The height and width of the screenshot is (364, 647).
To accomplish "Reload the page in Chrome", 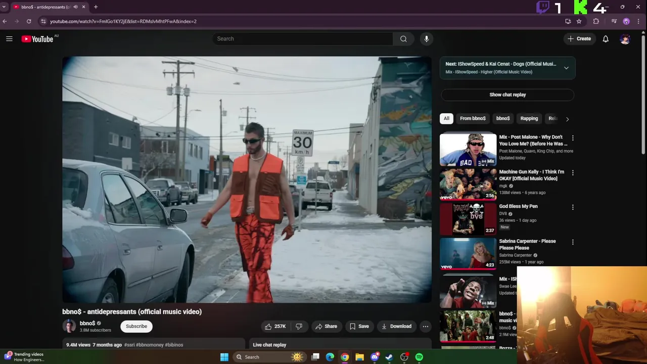I will 29,21.
